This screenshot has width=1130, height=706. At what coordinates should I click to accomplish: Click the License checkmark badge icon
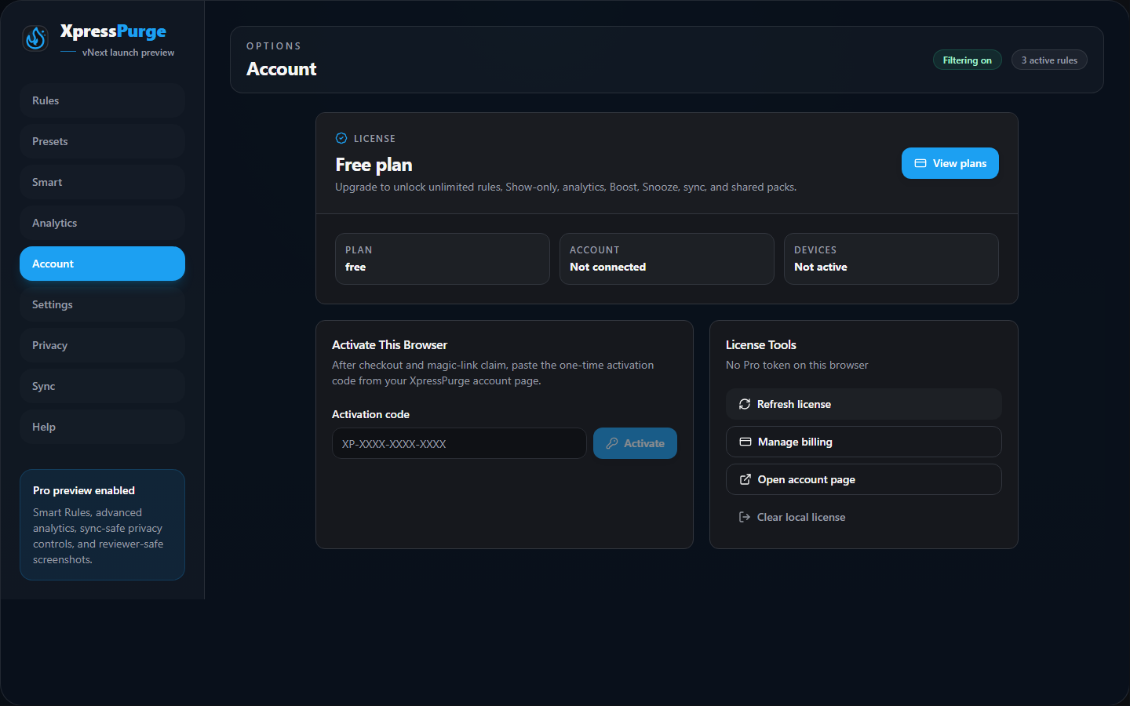(341, 138)
